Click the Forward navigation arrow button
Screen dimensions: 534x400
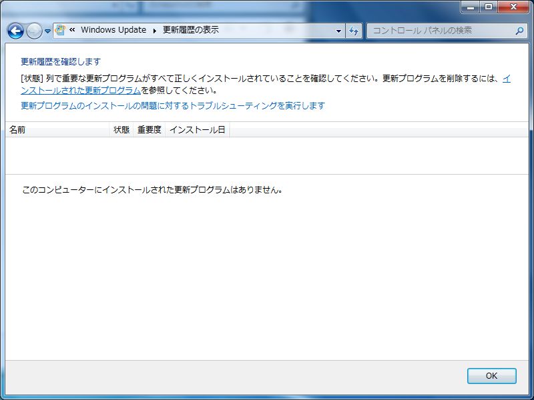(34, 31)
